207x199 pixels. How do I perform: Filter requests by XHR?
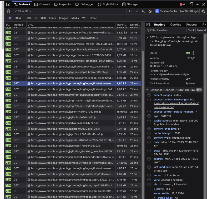coord(43,18)
